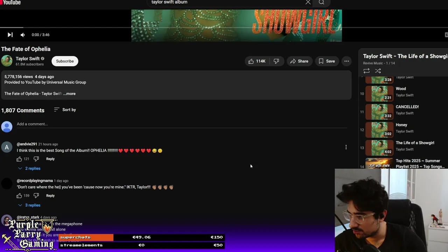Click 'The Fate of Ophelia' video title
The width and height of the screenshot is (448, 252).
26,49
